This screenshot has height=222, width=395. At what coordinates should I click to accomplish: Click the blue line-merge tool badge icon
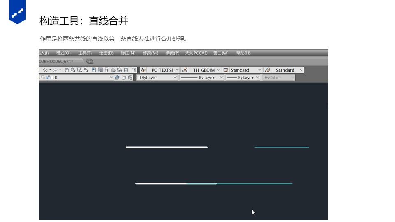[x=17, y=12]
